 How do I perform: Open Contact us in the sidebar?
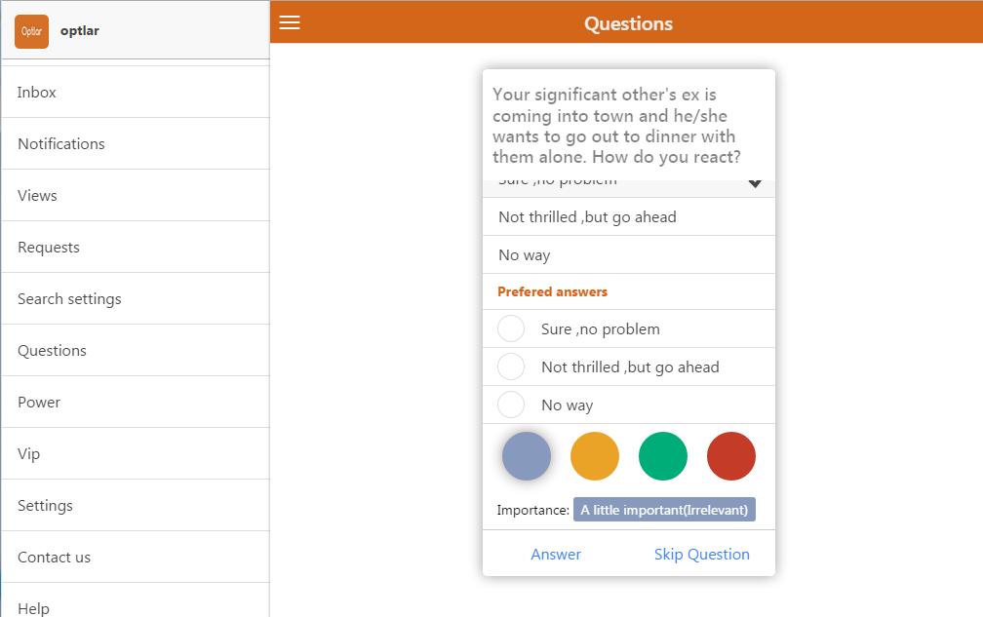54,558
